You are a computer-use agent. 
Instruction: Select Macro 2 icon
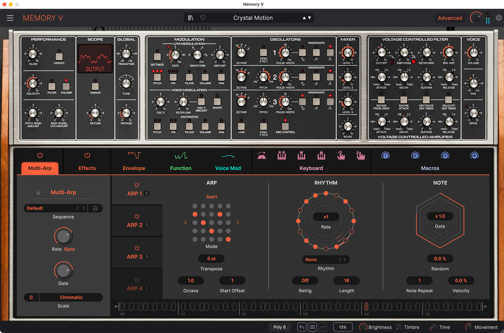pyautogui.click(x=415, y=156)
